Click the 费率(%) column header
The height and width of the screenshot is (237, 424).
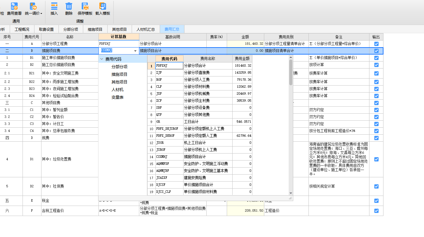click(x=217, y=37)
